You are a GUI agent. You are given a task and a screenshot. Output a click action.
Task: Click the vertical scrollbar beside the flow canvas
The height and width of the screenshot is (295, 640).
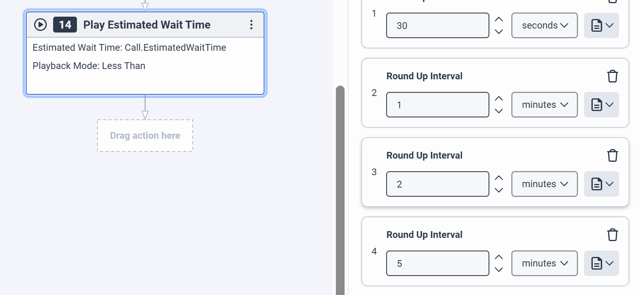[x=340, y=190]
